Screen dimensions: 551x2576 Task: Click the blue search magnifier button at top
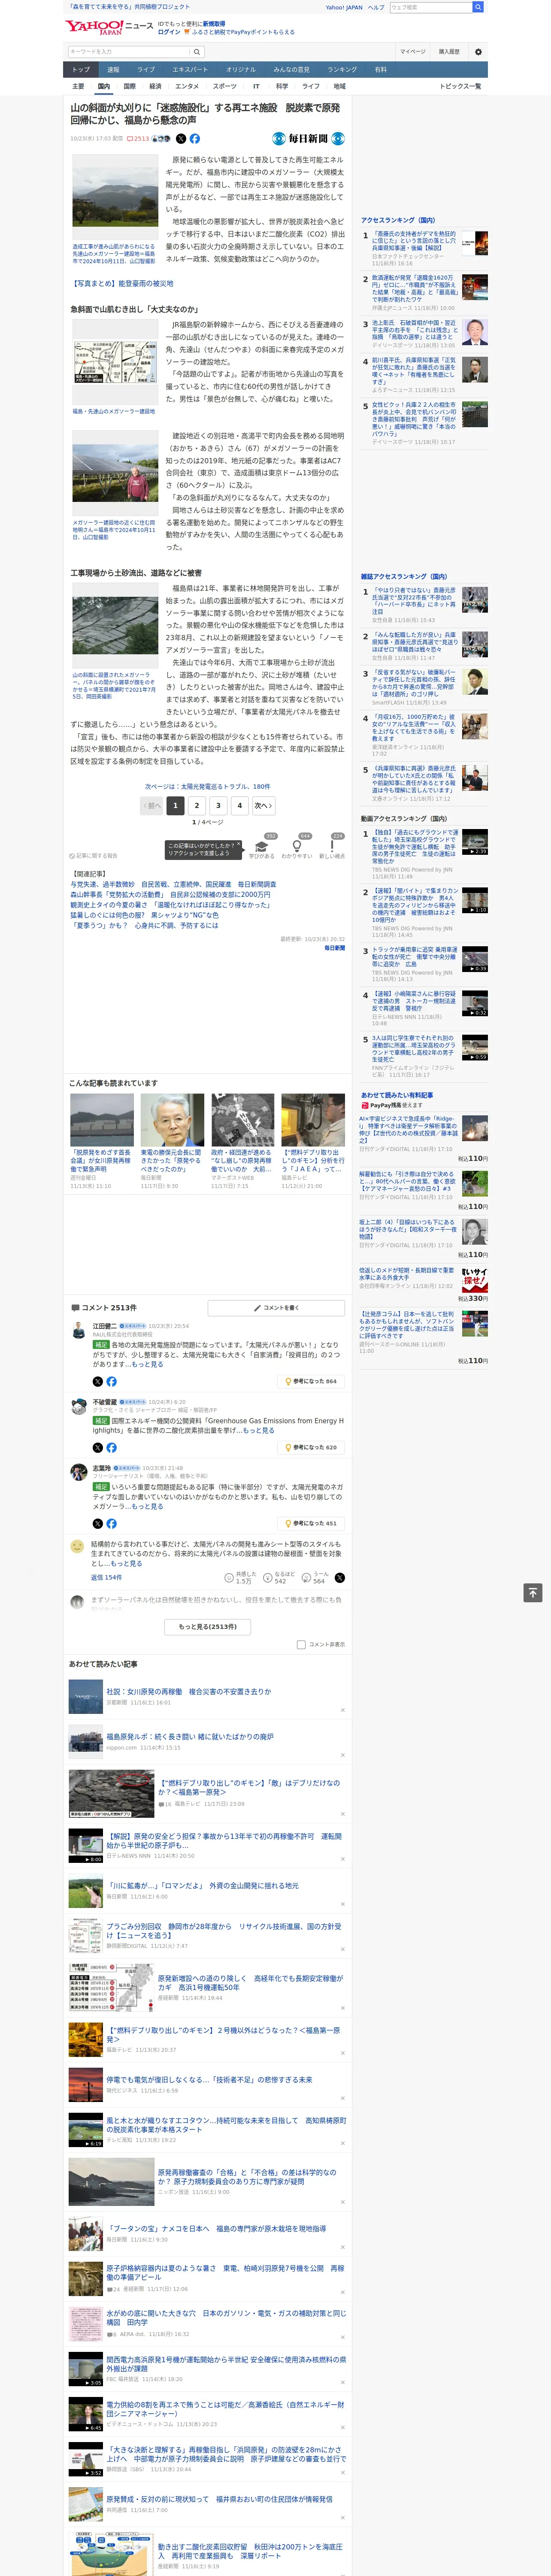tap(478, 7)
